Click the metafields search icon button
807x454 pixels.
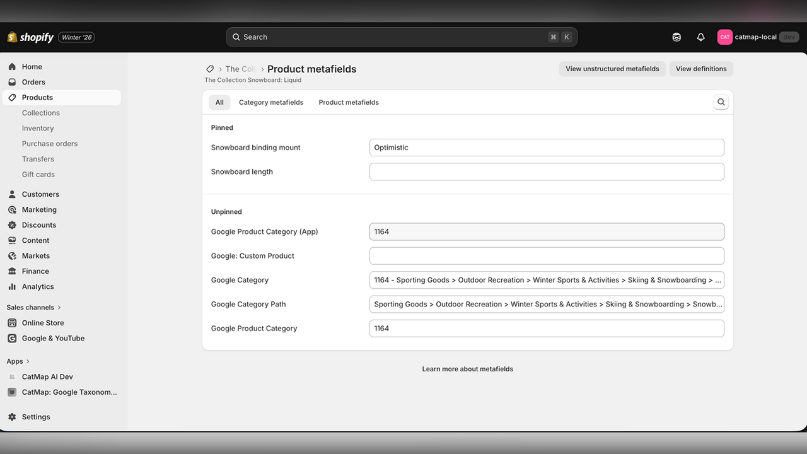click(721, 102)
